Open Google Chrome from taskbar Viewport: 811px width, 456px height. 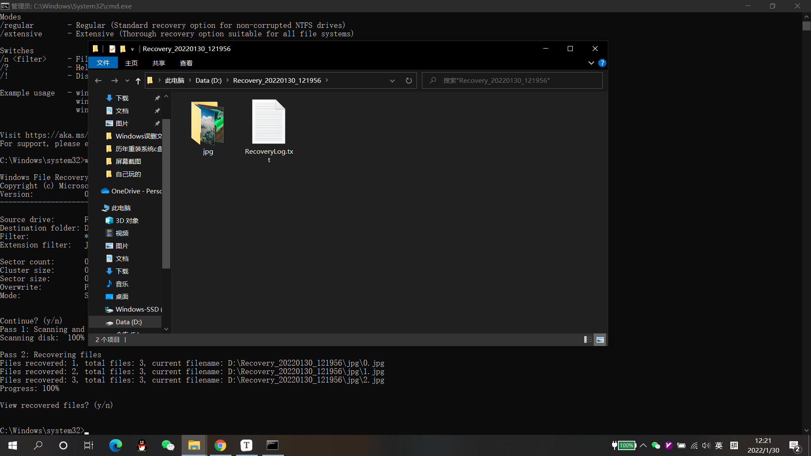(220, 445)
